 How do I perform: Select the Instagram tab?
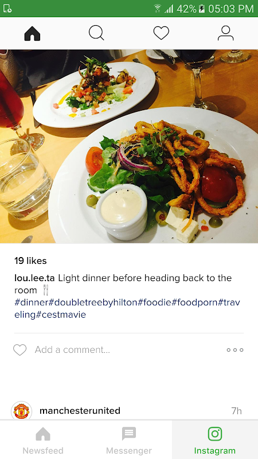pyautogui.click(x=215, y=439)
